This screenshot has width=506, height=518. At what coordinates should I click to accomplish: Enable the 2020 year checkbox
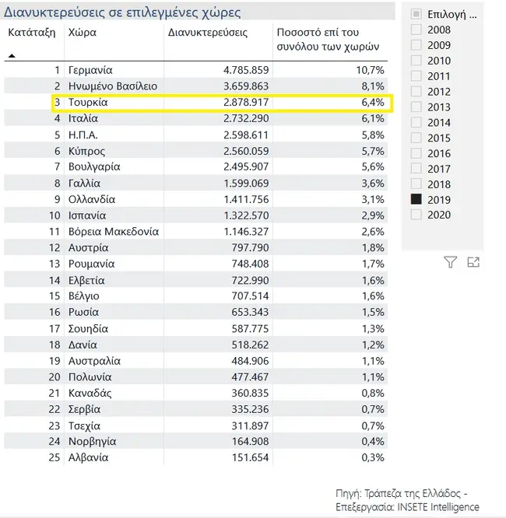(x=416, y=215)
